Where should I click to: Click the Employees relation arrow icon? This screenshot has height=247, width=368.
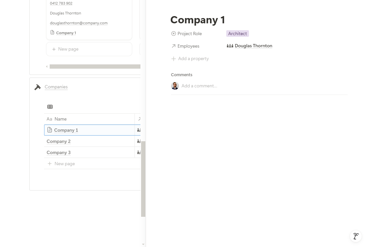174,46
